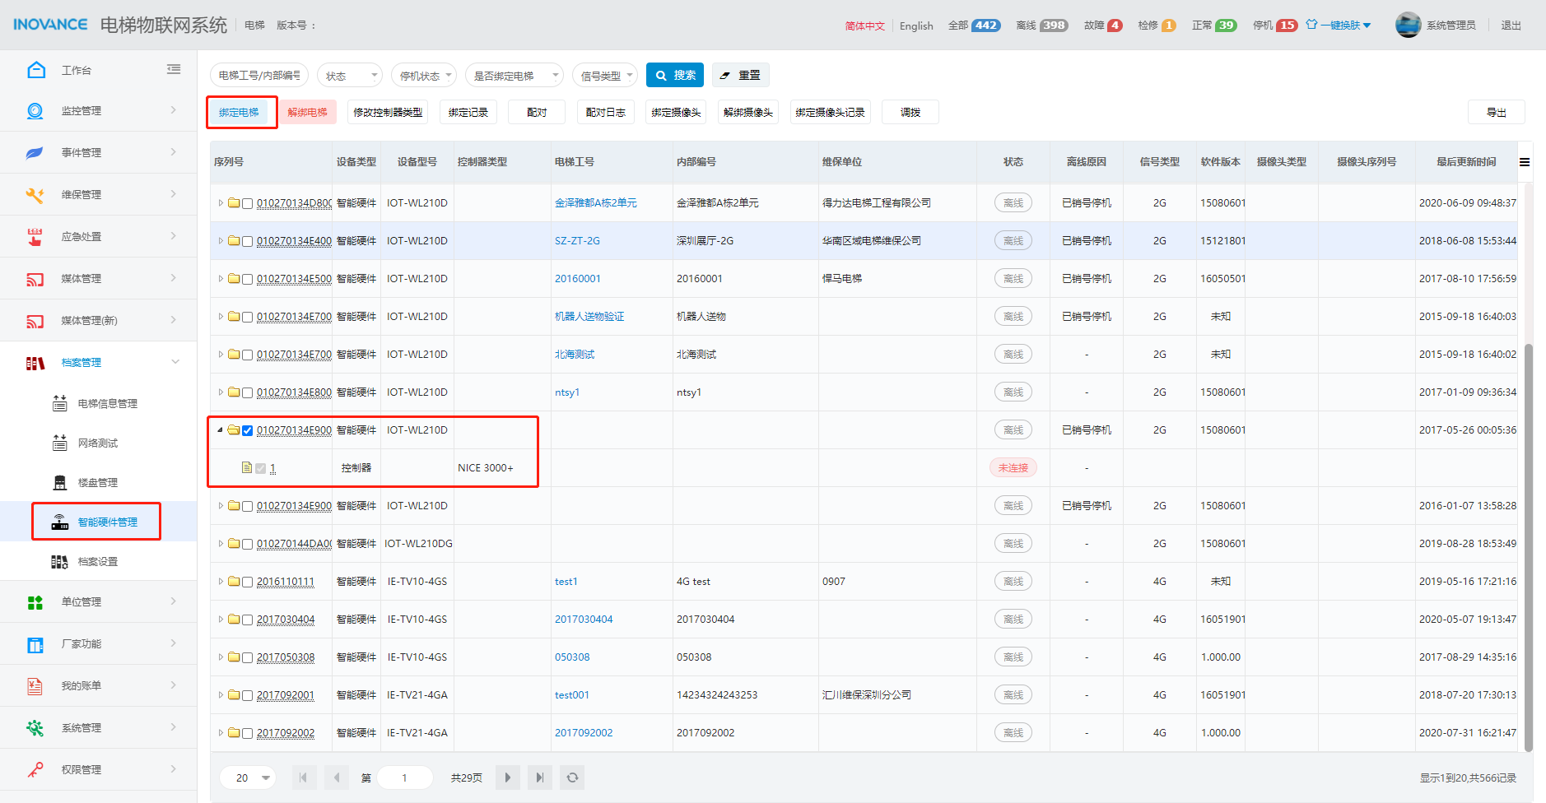1546x803 pixels.
Task: Click the 解绑电梯 unbind button
Action: (x=307, y=113)
